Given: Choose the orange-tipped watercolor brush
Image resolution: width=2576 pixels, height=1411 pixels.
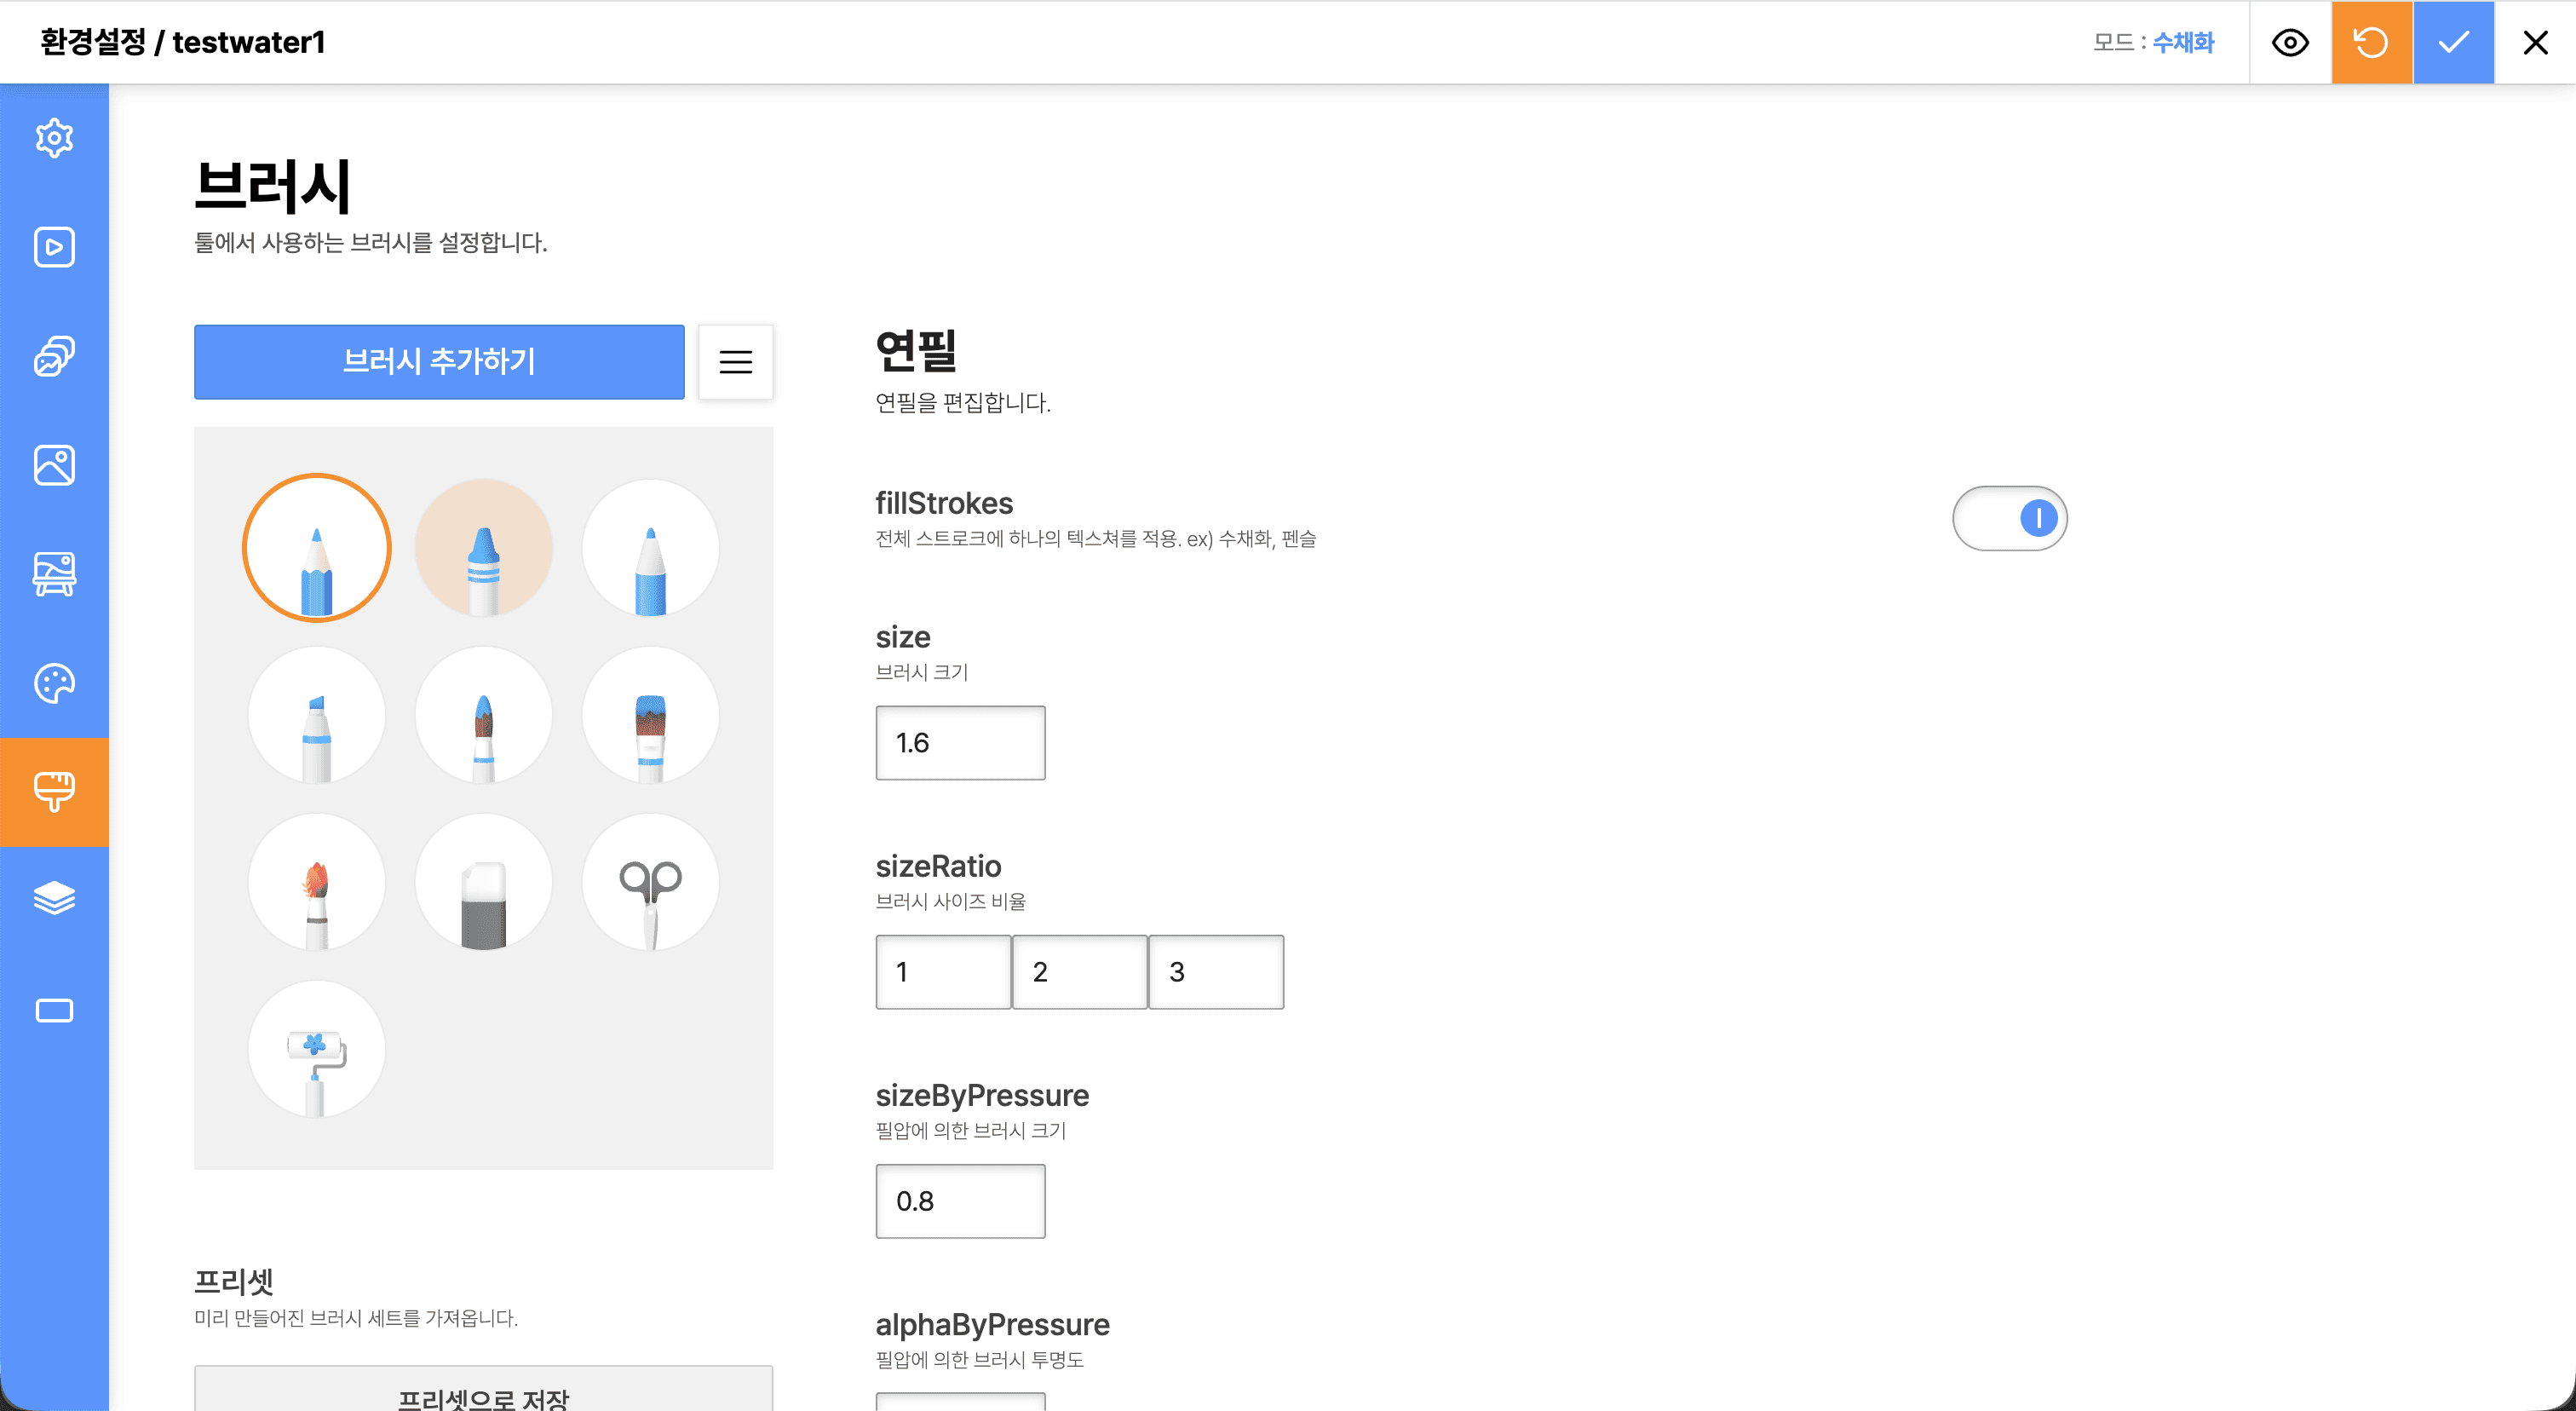Looking at the screenshot, I should [316, 881].
